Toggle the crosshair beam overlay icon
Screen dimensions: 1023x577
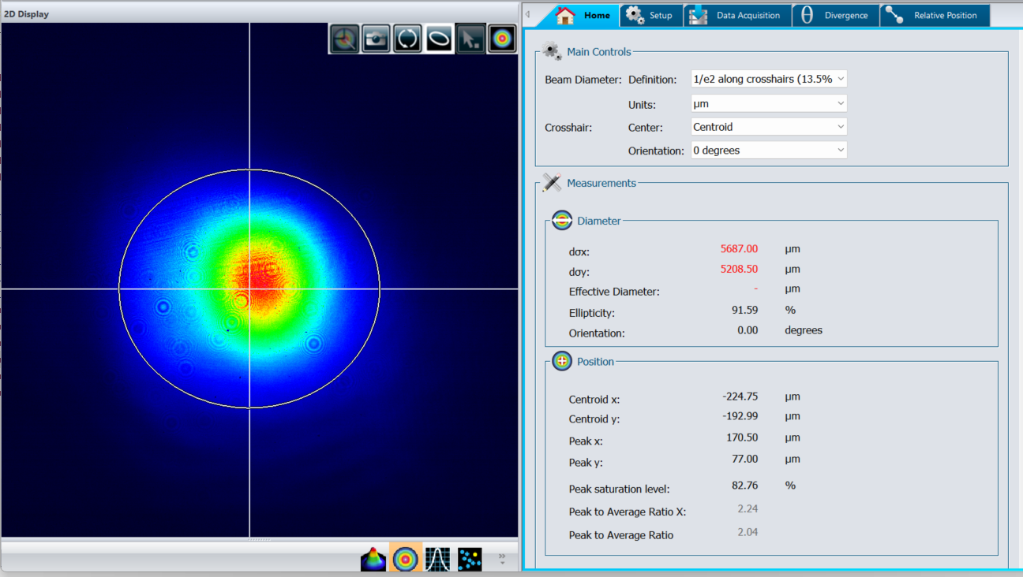click(x=344, y=39)
